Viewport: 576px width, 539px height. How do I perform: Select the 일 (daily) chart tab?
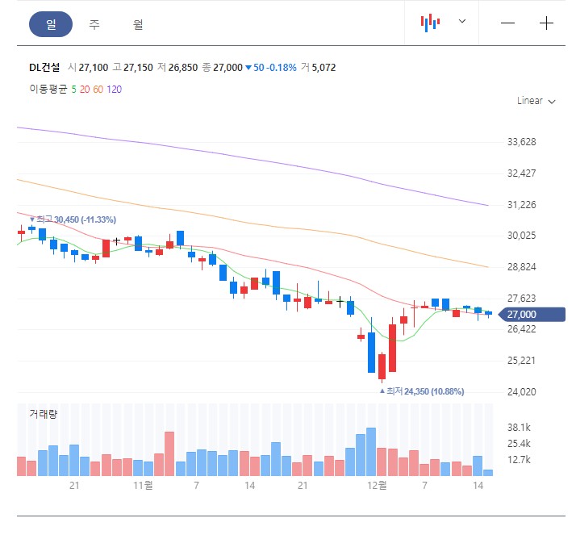(x=51, y=24)
